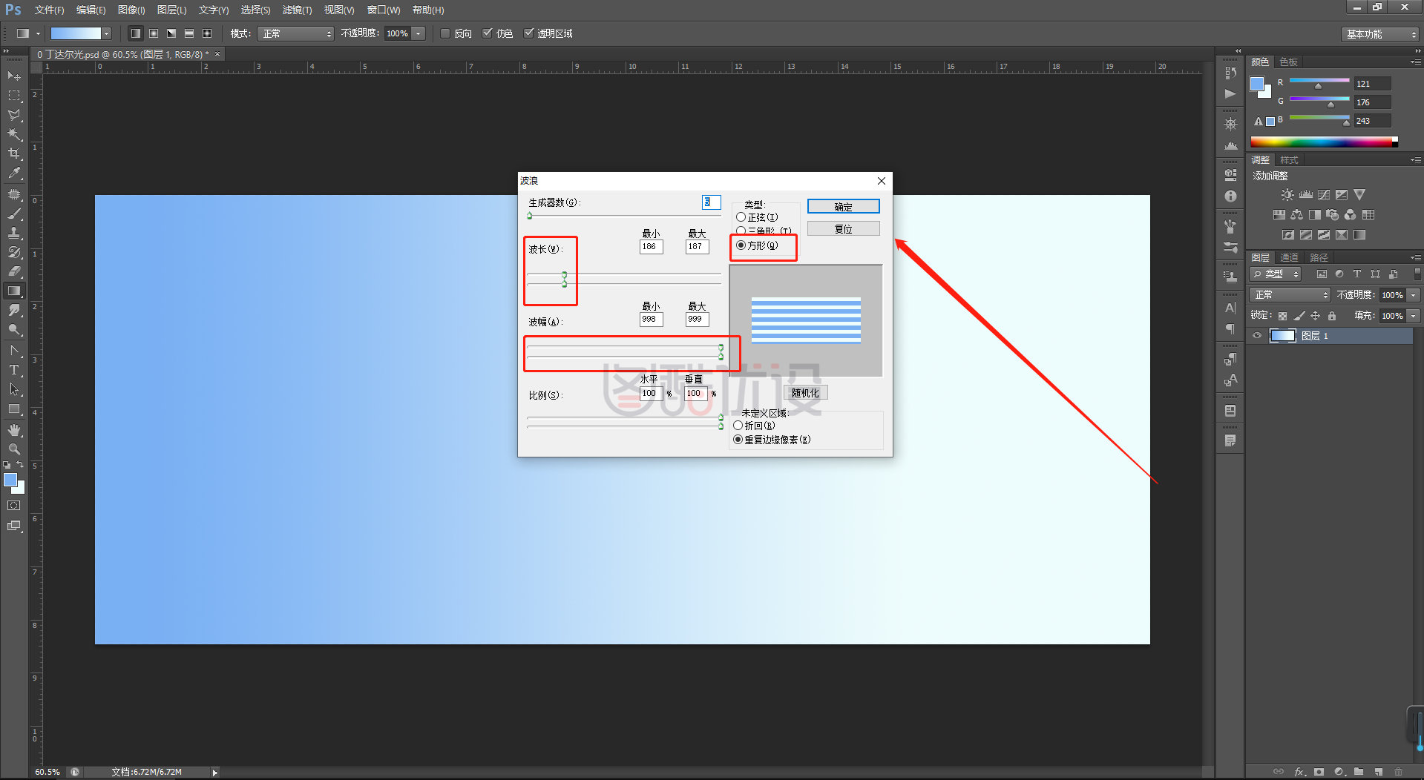Choose radial gradient style in options bar
The width and height of the screenshot is (1424, 780).
154,33
